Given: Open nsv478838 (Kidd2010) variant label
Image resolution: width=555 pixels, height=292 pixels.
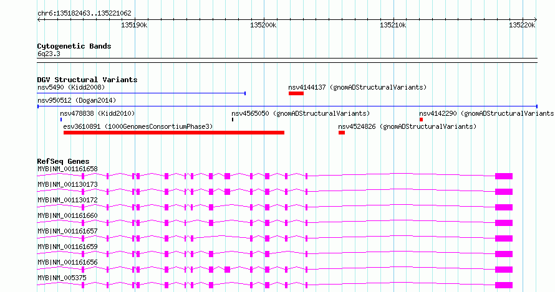Looking at the screenshot, I should pyautogui.click(x=97, y=113).
